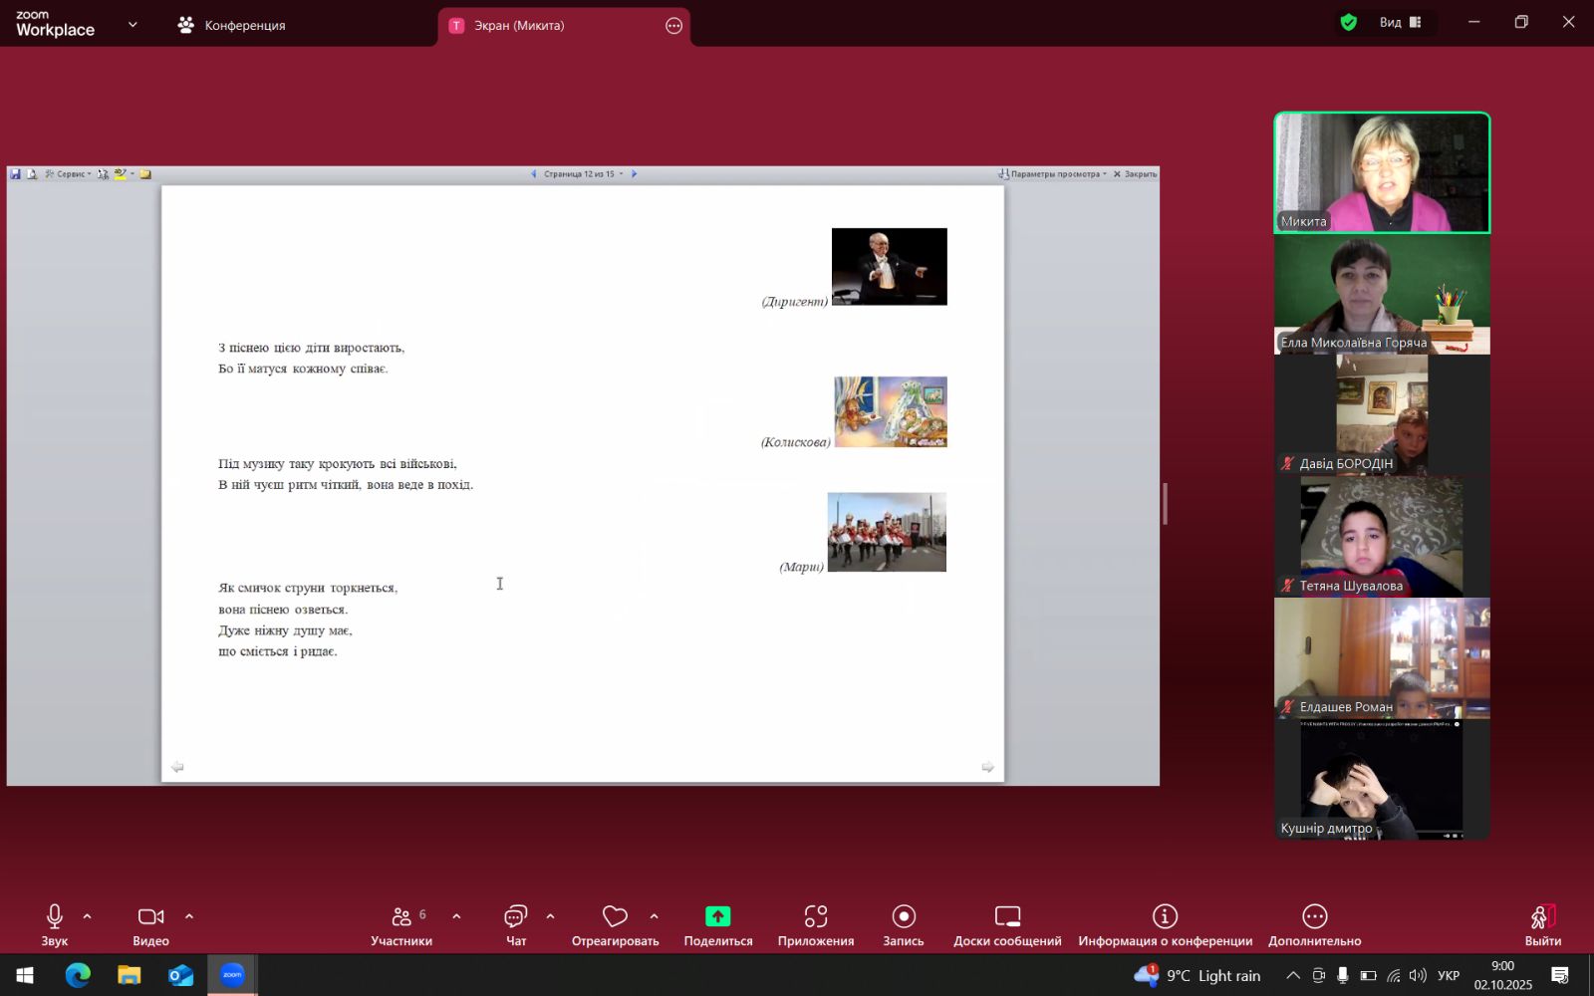1594x996 pixels.
Task: Open the Whiteboards icon
Action: click(1006, 917)
